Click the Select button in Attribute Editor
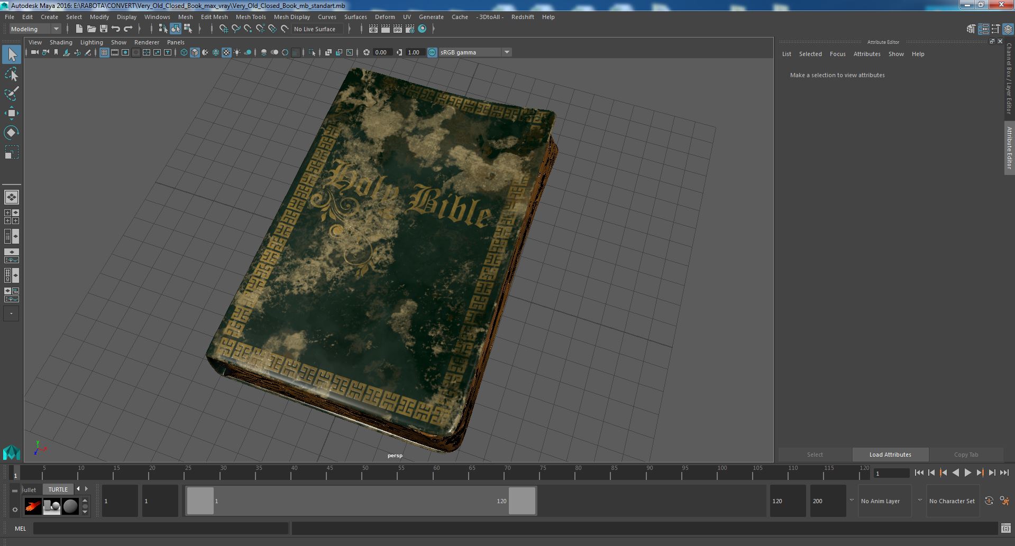This screenshot has height=546, width=1015. [815, 455]
